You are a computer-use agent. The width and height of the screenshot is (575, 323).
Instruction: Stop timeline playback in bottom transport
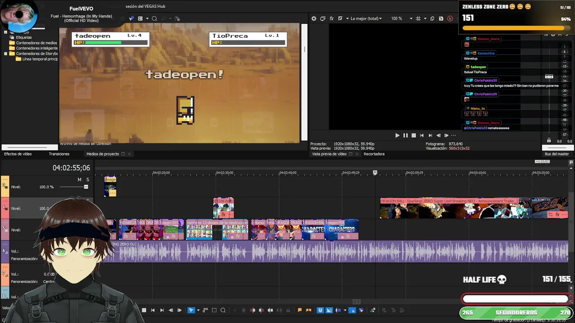(x=144, y=310)
